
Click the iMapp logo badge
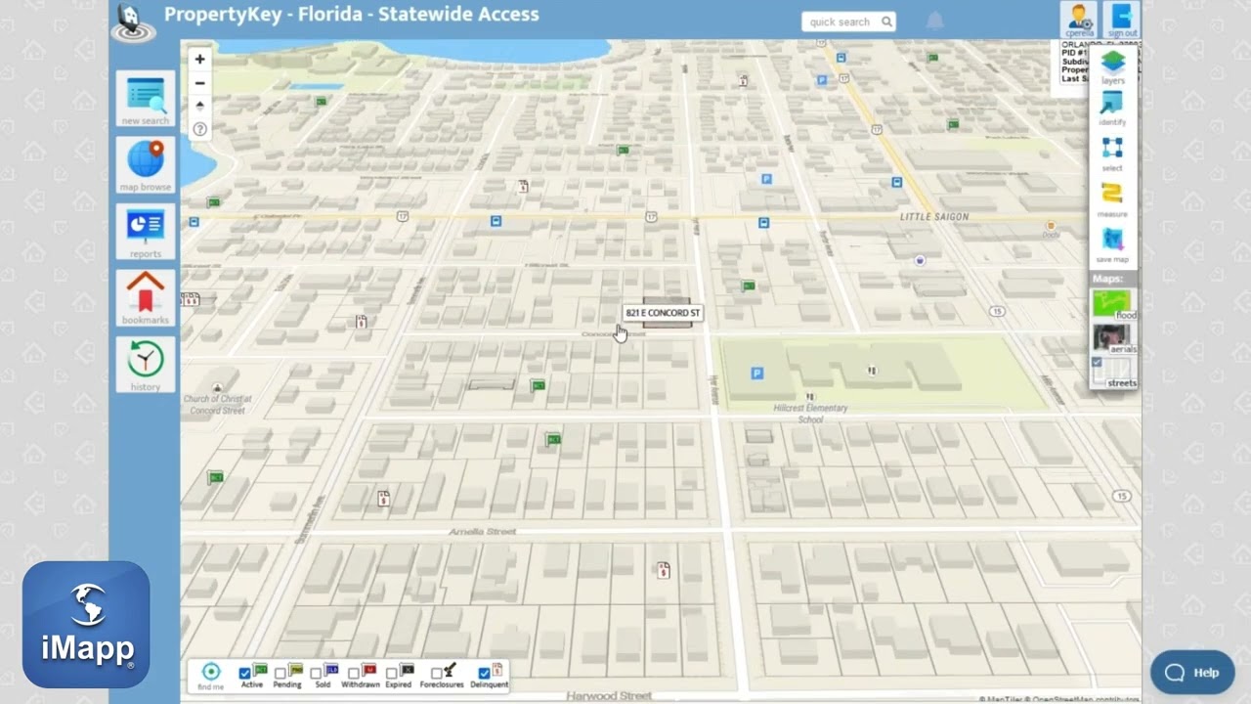86,625
